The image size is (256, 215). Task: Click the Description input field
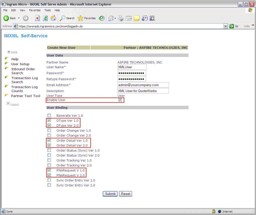[143, 91]
